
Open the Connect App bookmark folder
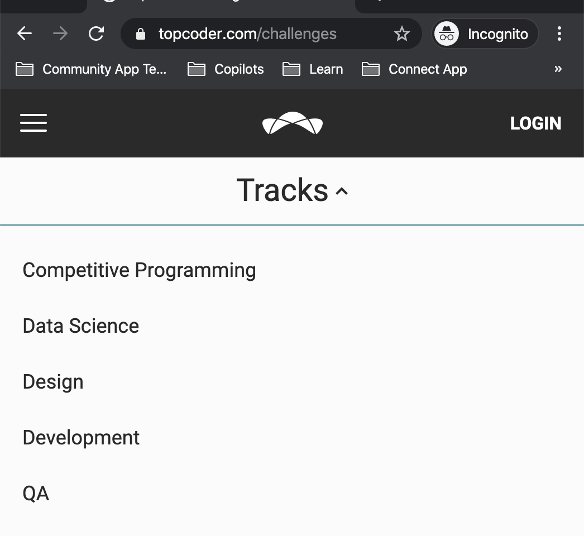pyautogui.click(x=414, y=69)
